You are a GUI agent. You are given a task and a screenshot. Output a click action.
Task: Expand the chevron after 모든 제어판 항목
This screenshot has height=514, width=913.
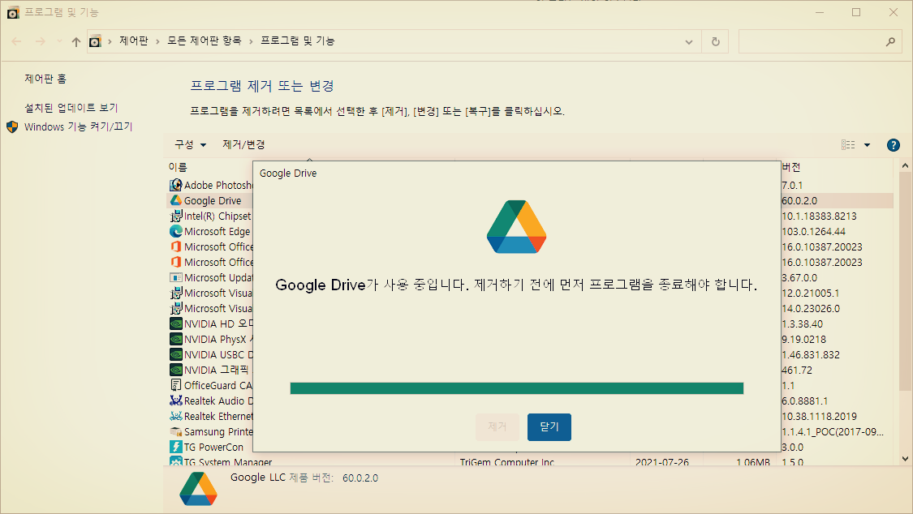(x=251, y=41)
